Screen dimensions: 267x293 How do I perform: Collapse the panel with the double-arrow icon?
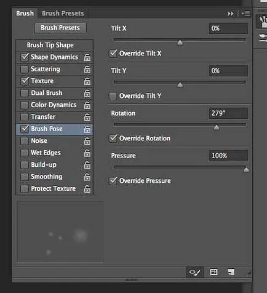(x=231, y=14)
